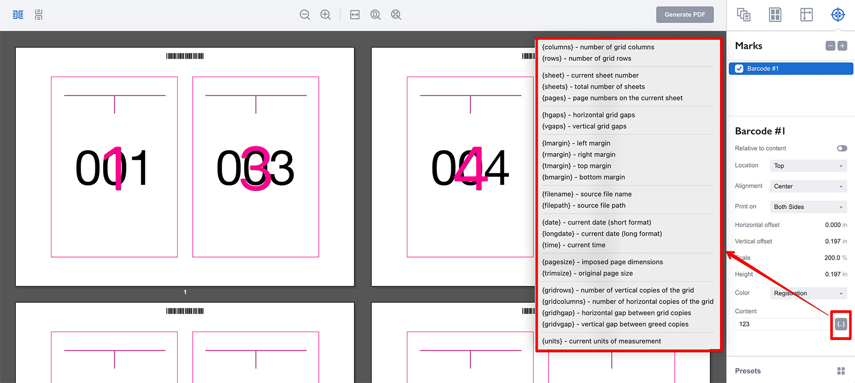Screen dimensions: 855x383
Task: Open the Print on dropdown
Action: [808, 207]
